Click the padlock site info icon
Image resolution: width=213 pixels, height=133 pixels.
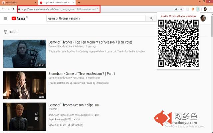[19, 9]
